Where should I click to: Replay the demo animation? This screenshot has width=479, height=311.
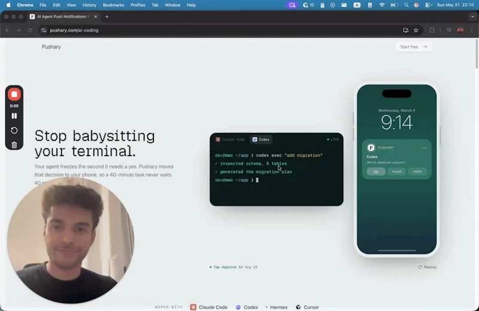(x=428, y=267)
